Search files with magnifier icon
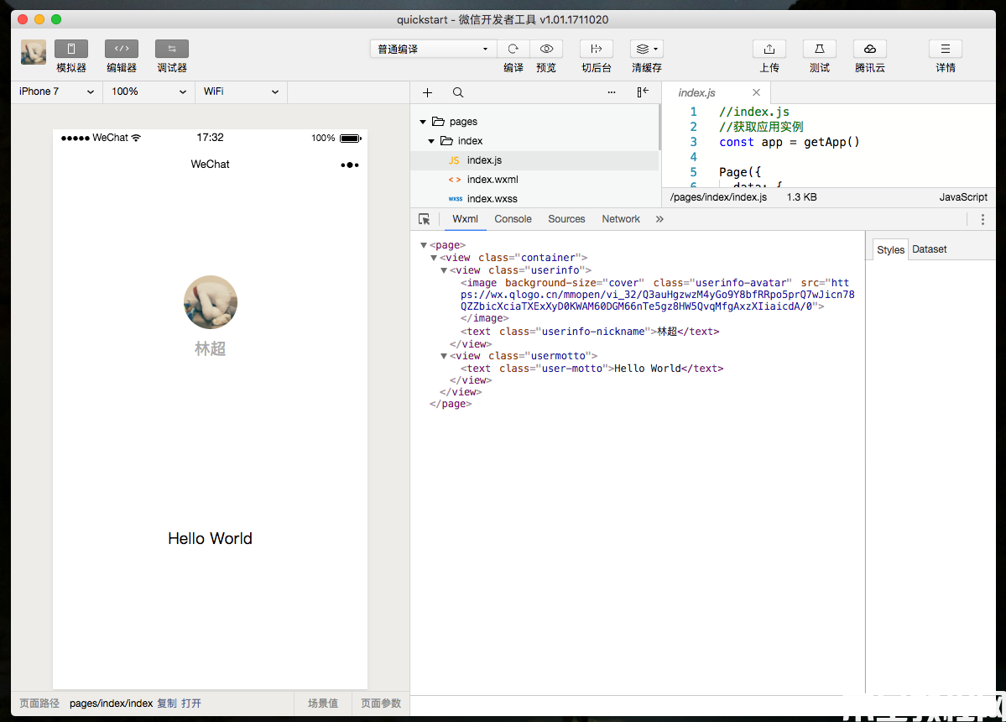The height and width of the screenshot is (722, 1006). [x=458, y=92]
